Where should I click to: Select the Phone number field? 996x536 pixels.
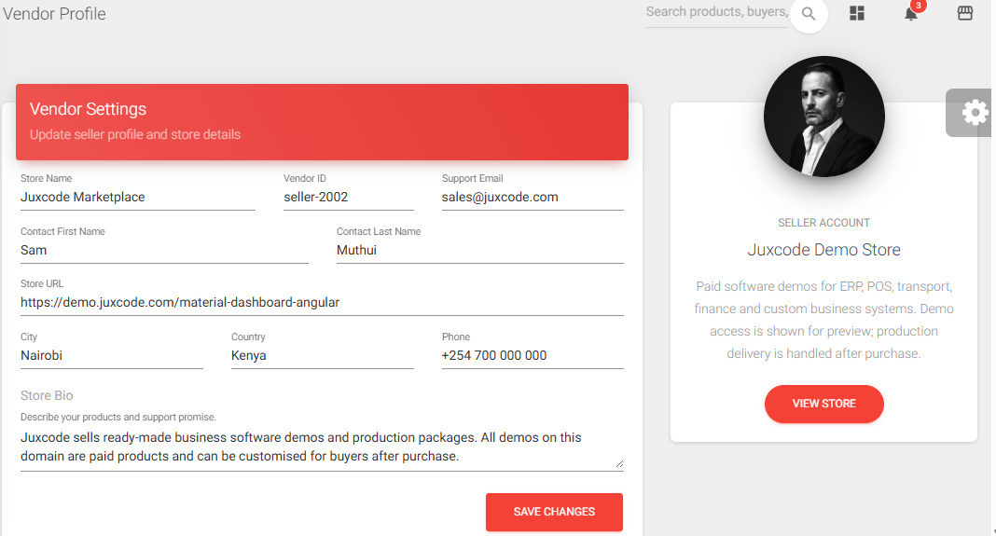(532, 356)
